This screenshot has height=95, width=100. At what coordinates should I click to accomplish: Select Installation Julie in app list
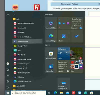27,41
